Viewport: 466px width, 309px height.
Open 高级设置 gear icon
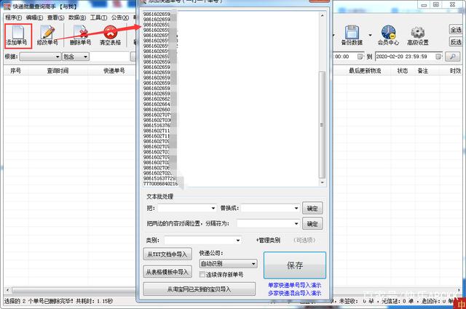coord(417,33)
